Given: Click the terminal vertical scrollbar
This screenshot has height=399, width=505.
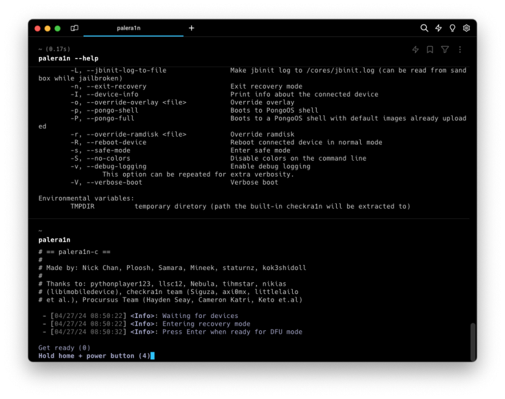Looking at the screenshot, I should 473,342.
